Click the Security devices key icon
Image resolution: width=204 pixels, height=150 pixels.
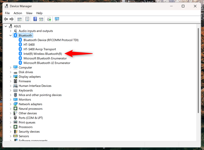point(15,131)
